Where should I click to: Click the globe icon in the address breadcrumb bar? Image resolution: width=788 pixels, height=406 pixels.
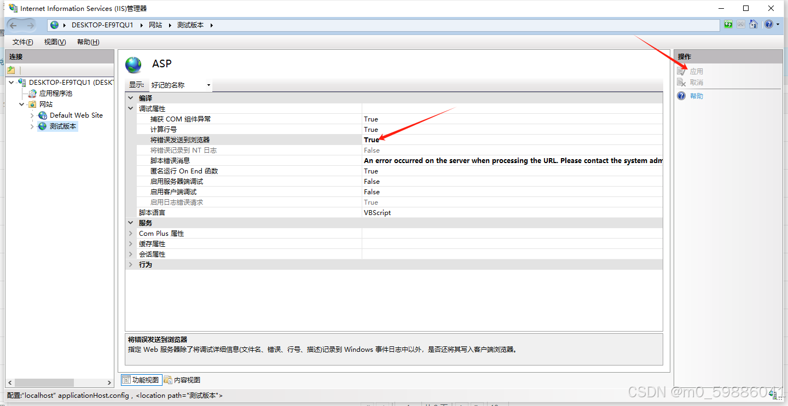tap(54, 25)
